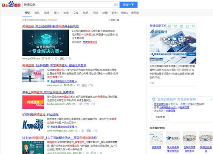Open the 搜索工具 filter

[x=114, y=20]
